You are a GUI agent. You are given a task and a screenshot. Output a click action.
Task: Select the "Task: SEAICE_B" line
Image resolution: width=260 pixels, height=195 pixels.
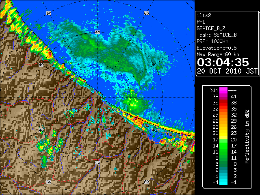click(x=217, y=35)
